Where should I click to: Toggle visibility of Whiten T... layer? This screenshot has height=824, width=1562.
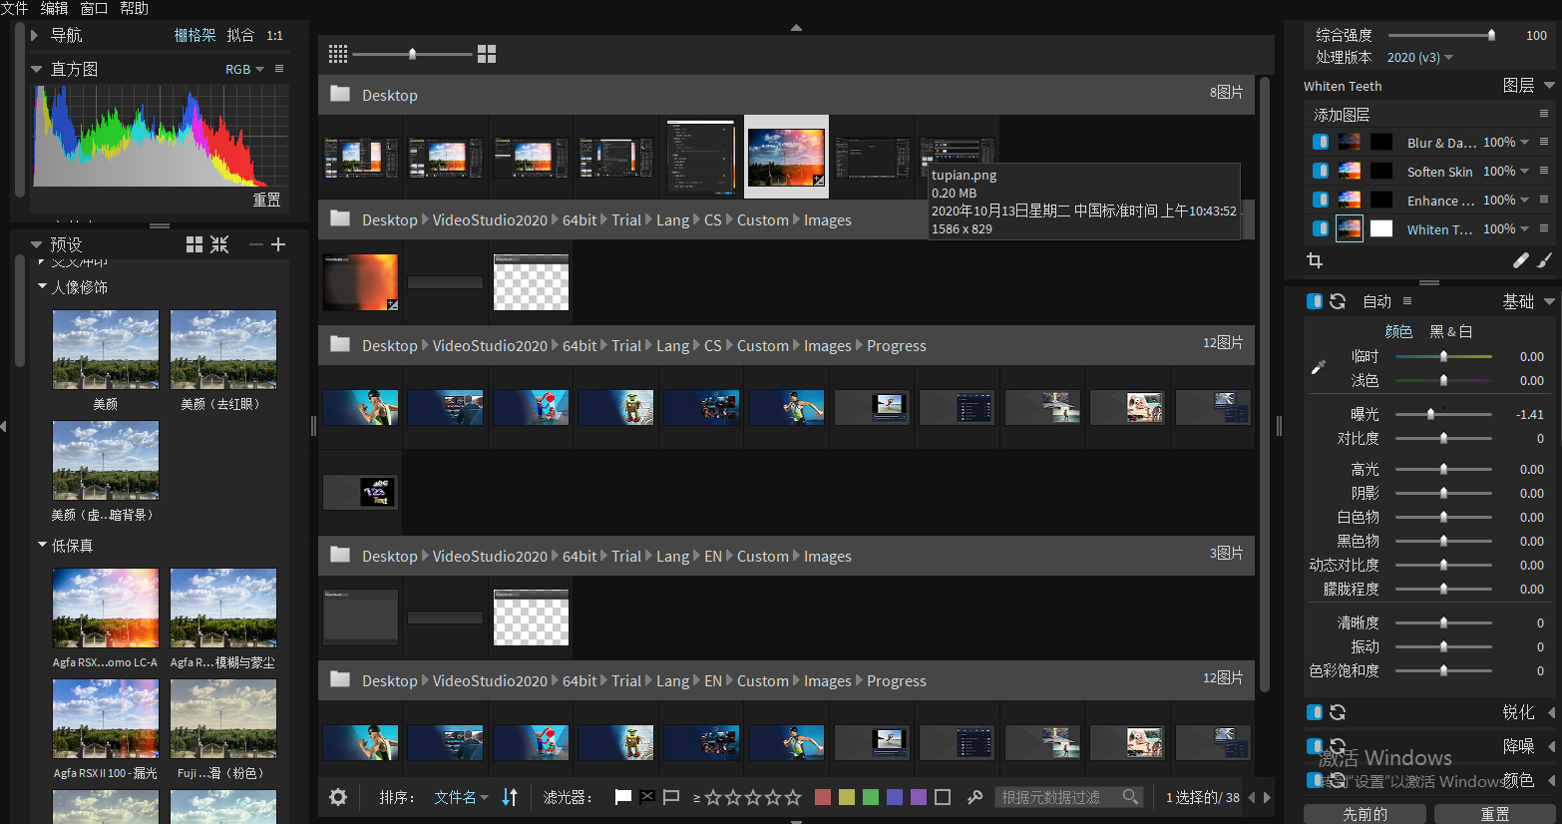tap(1321, 228)
